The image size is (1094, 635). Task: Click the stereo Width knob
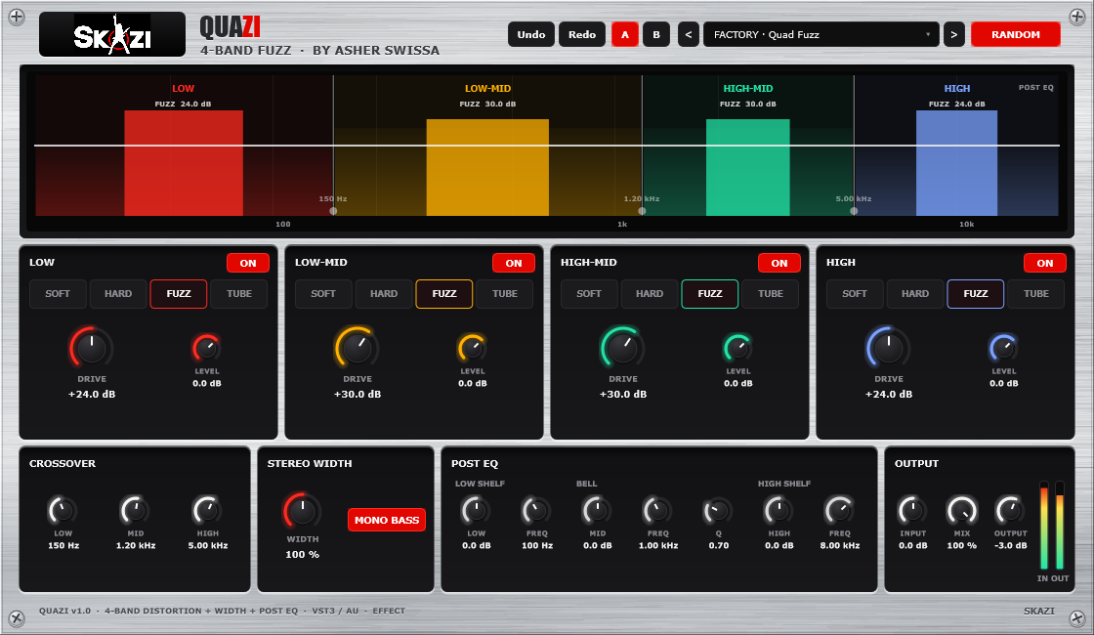[302, 511]
